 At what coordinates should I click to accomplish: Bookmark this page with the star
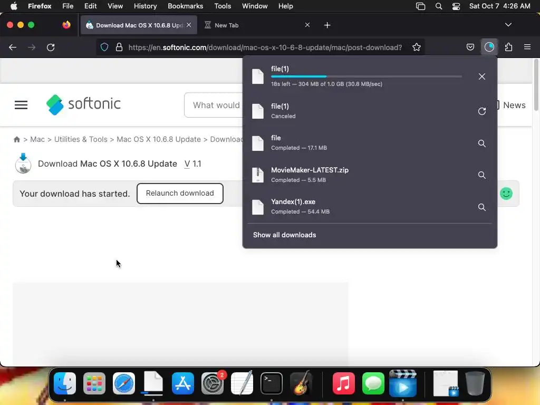(417, 47)
